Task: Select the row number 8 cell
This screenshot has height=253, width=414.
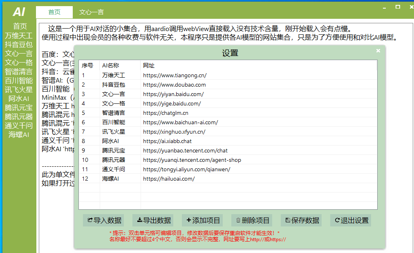Action: click(89, 141)
